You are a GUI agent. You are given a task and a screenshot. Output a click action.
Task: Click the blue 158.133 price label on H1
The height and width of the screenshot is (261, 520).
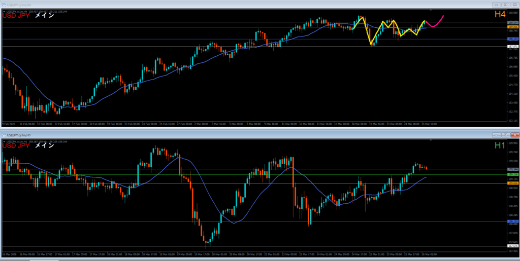tap(512, 221)
